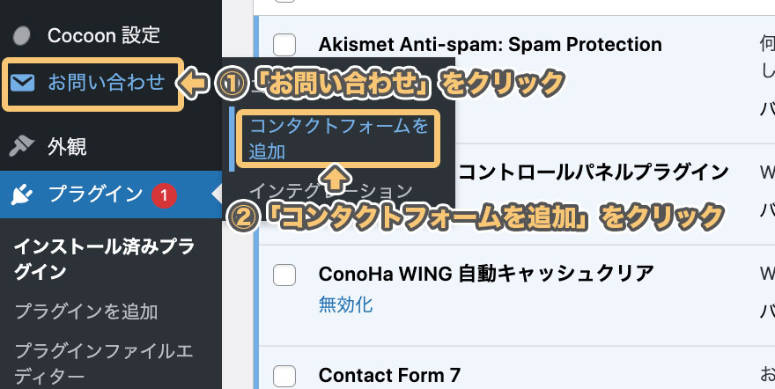Image resolution: width=775 pixels, height=389 pixels.
Task: Open the Cocoon 設定 menu label
Action: [x=104, y=36]
